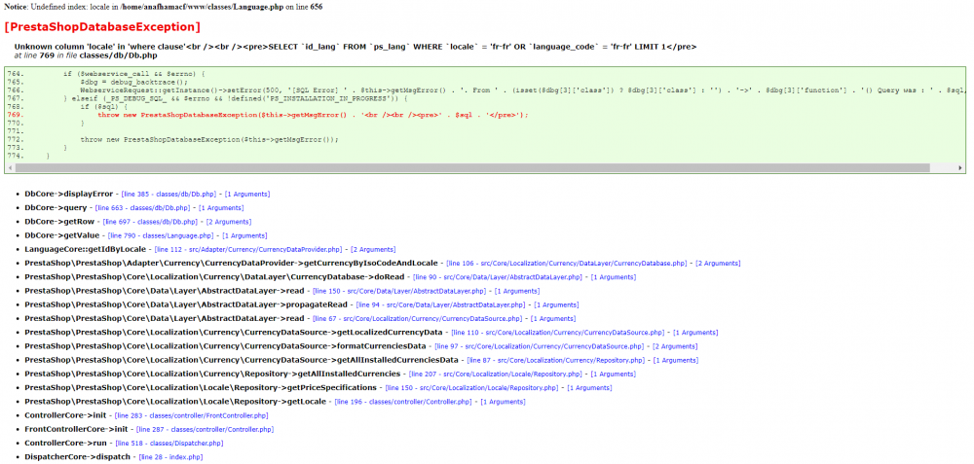Viewport: 974px width, 464px height.
Task: Open line 94 AbstractDataLayer.php link
Action: click(x=441, y=304)
